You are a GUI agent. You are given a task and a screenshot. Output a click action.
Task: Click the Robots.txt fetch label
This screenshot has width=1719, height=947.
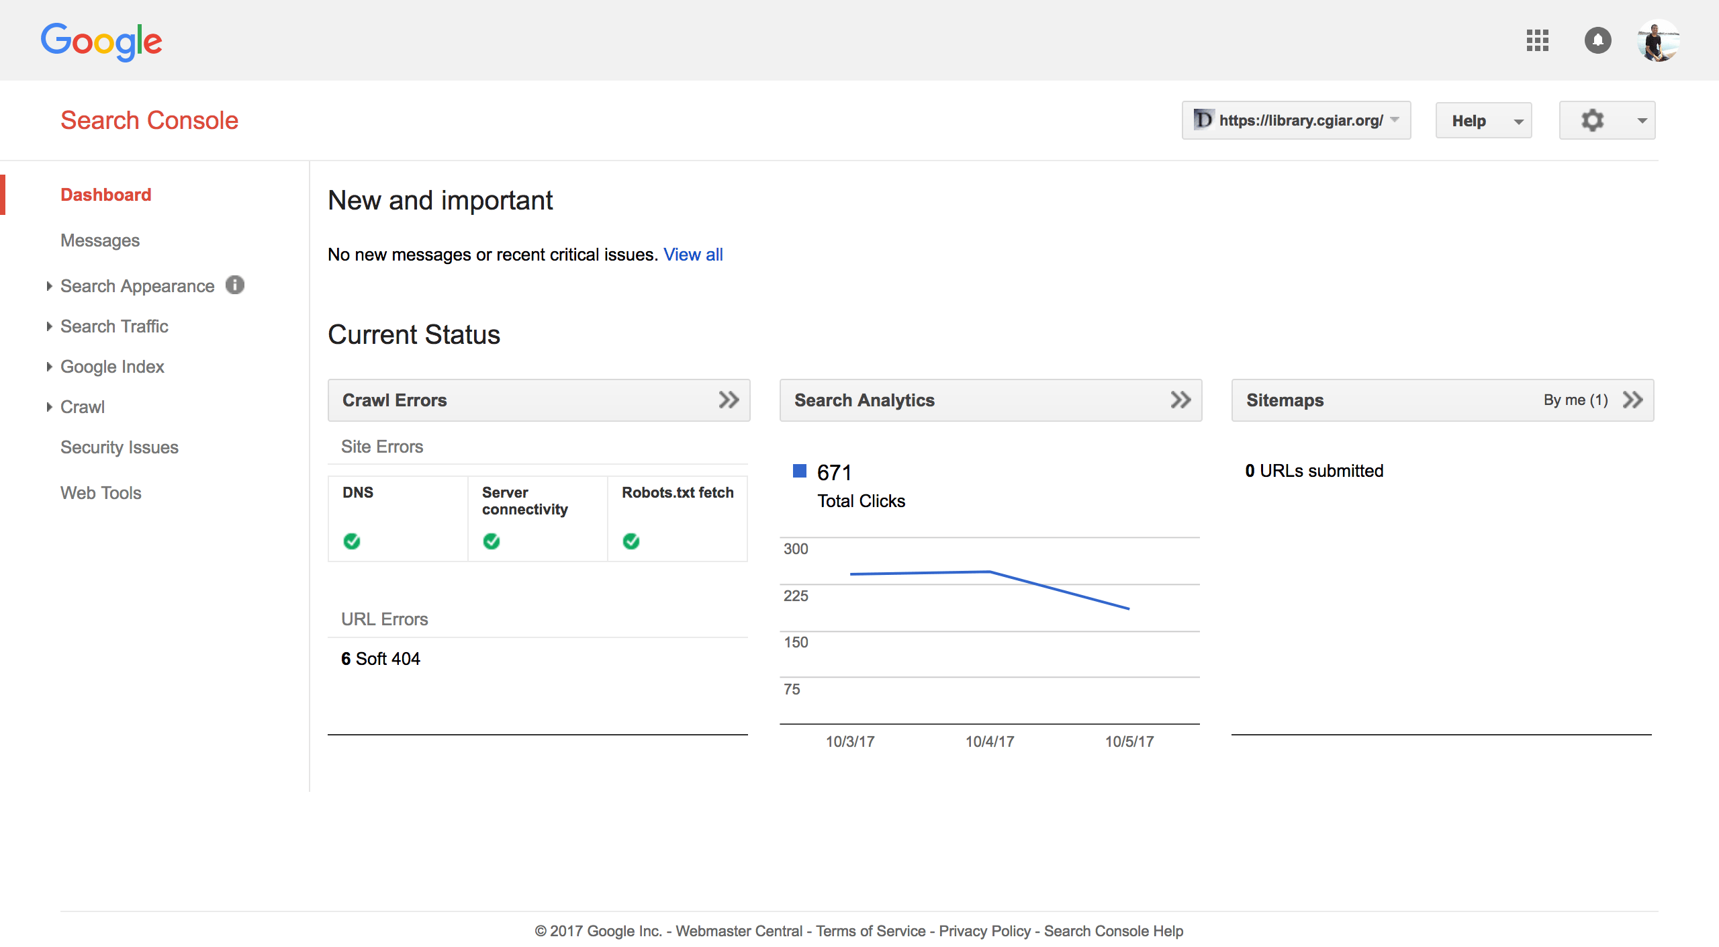tap(678, 492)
